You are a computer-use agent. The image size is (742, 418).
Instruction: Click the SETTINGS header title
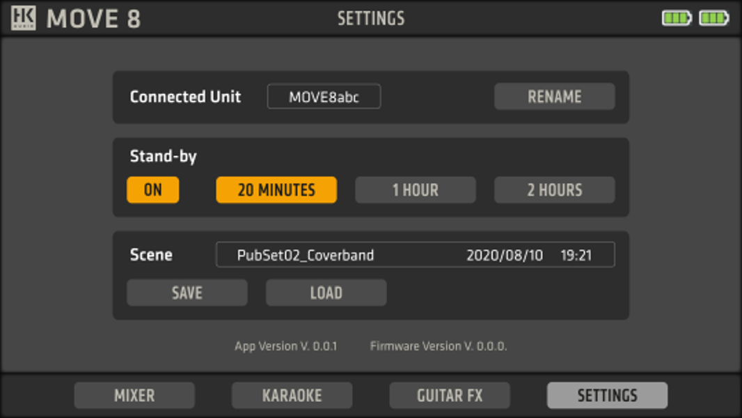tap(370, 18)
